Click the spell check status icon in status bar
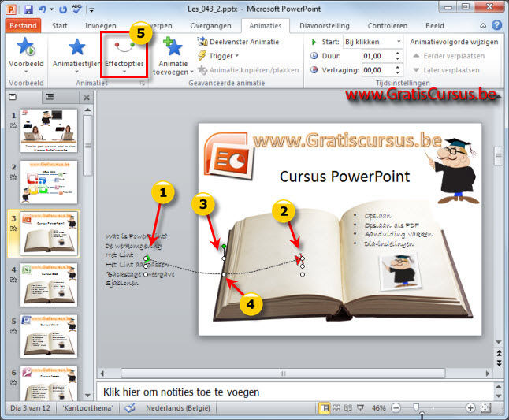The image size is (509, 420). pos(130,408)
